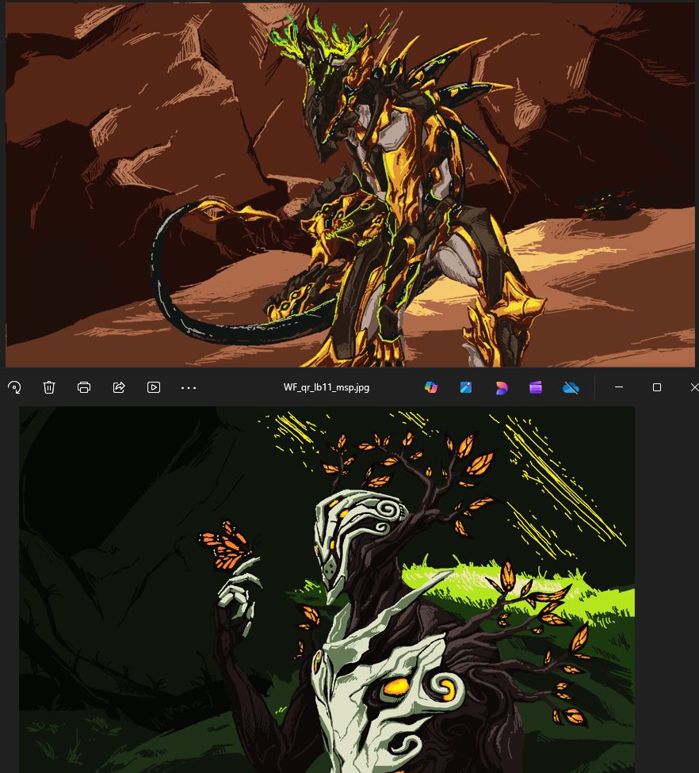699x773 pixels.
Task: Start a slideshow of the photo
Action: pyautogui.click(x=154, y=387)
